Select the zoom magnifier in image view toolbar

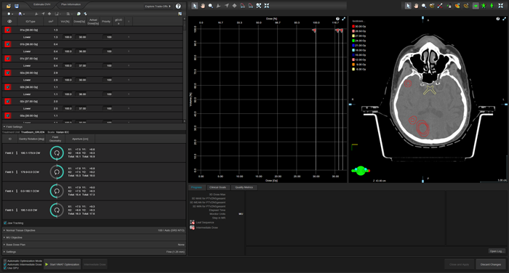(424, 6)
